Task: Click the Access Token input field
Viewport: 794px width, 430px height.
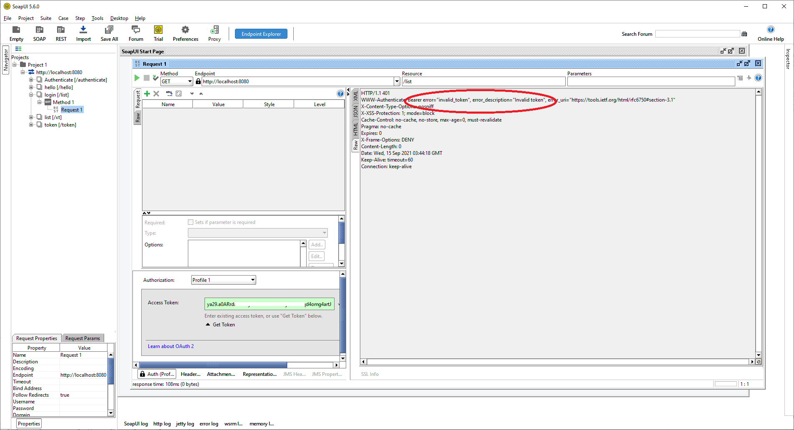Action: pyautogui.click(x=269, y=304)
